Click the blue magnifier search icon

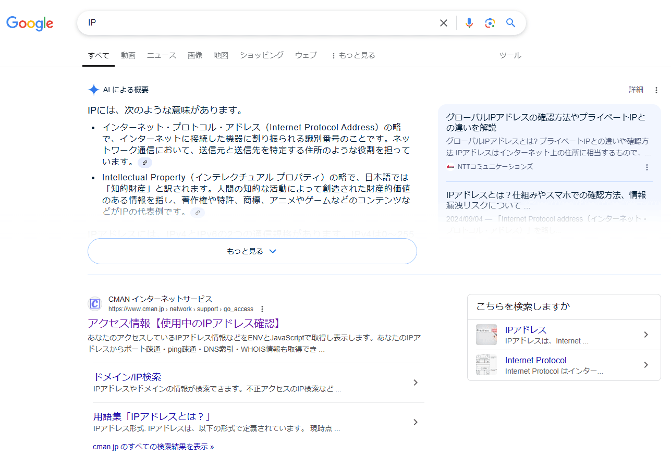point(511,23)
